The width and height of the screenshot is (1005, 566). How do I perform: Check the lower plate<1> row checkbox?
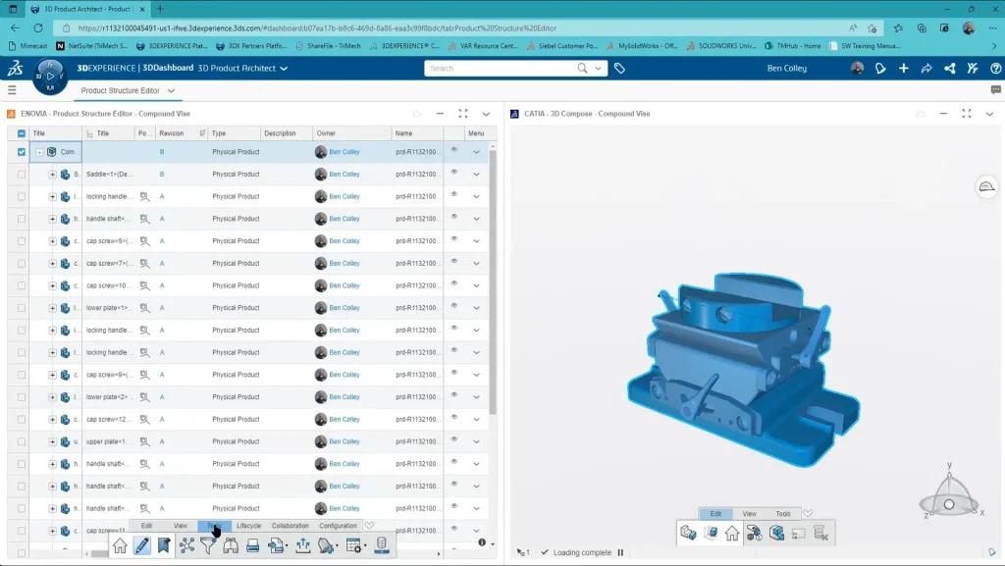pos(22,308)
